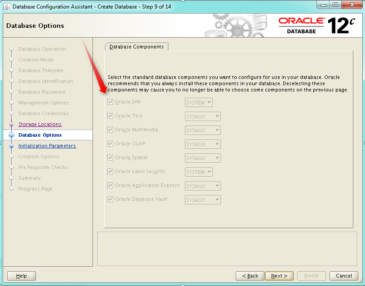Open the Initialization Parameters step
365x286 pixels.
47,146
